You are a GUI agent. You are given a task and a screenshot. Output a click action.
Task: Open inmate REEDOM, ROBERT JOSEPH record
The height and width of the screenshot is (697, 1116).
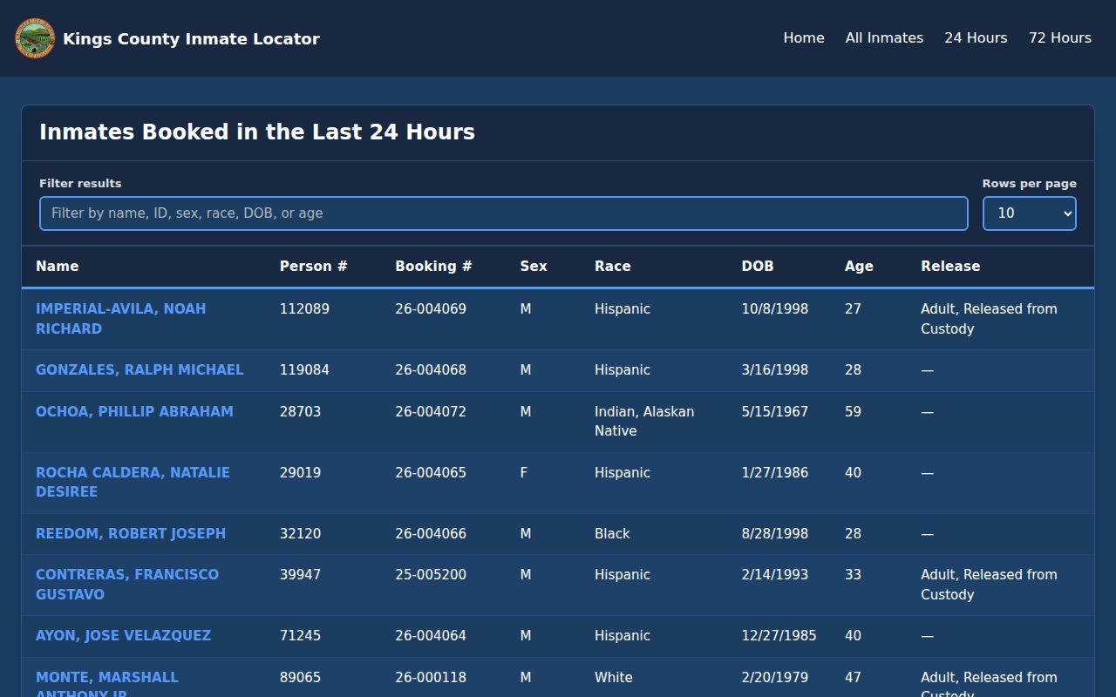click(131, 533)
